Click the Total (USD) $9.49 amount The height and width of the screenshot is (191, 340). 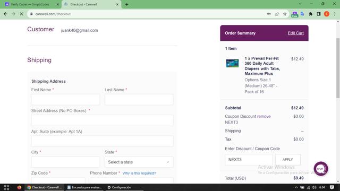click(299, 178)
